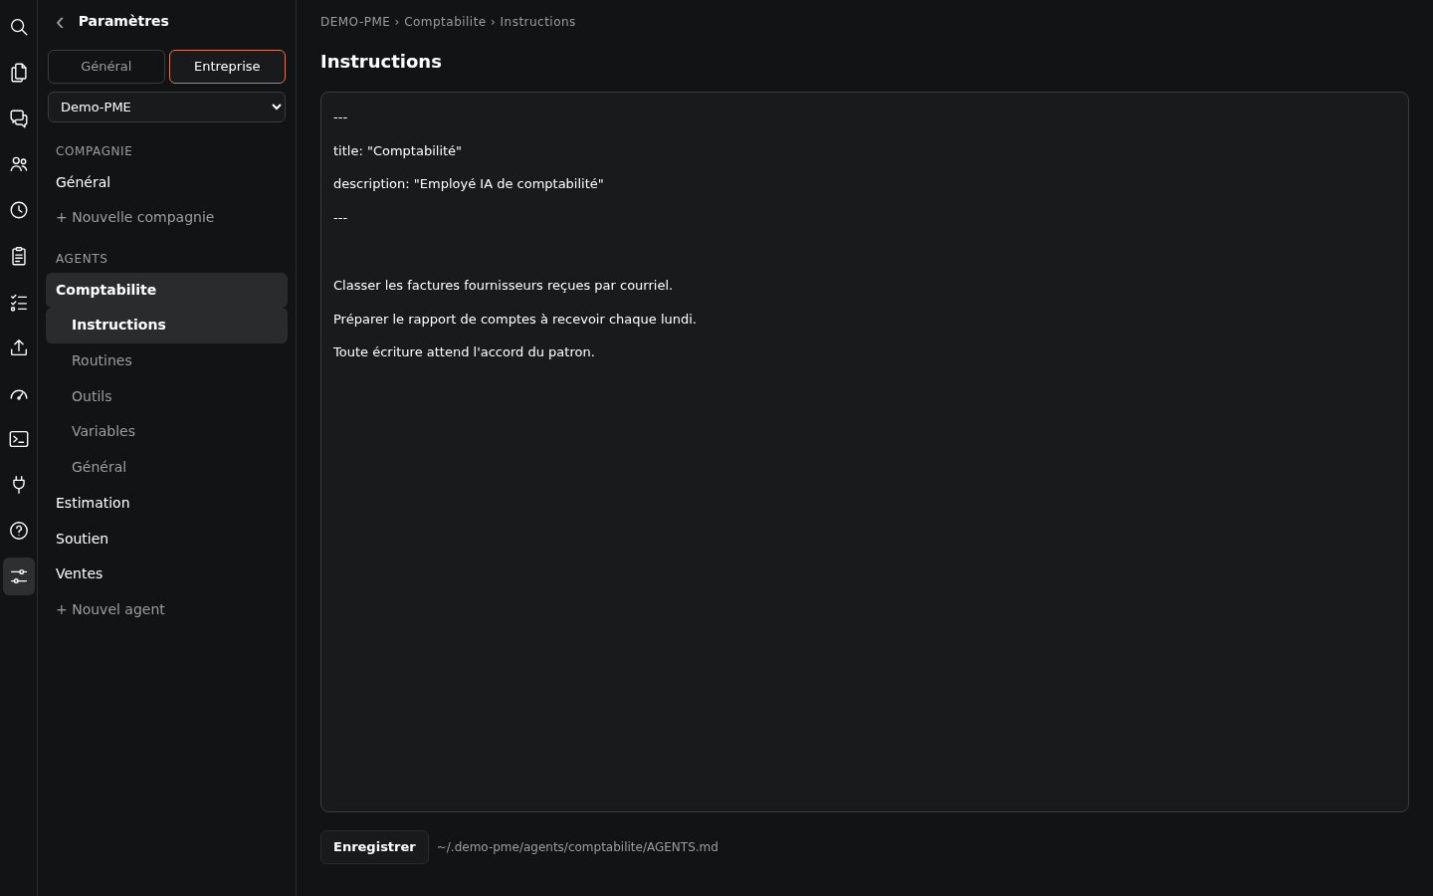Open the chat conversations icon
Screen dimensions: 1433x896
(19, 118)
